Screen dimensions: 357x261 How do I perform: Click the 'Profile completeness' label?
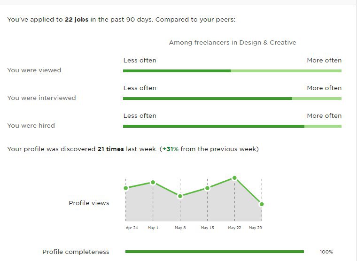76,252
